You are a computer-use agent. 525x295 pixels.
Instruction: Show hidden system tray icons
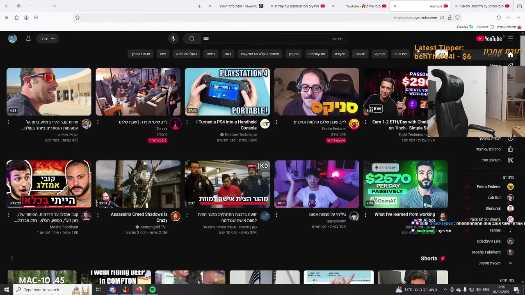pos(445,290)
